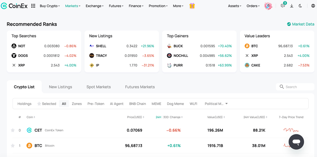Expand the Finance menu

[x=136, y=6]
